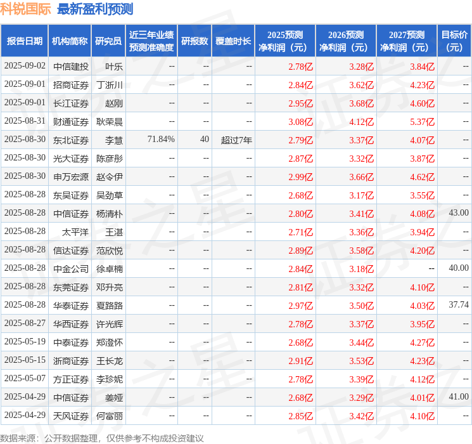
Task: Click analyst name 杨清朴
Action: [110, 214]
